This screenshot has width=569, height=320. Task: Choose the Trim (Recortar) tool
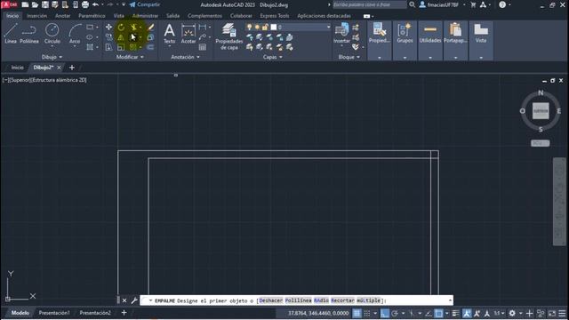(133, 28)
